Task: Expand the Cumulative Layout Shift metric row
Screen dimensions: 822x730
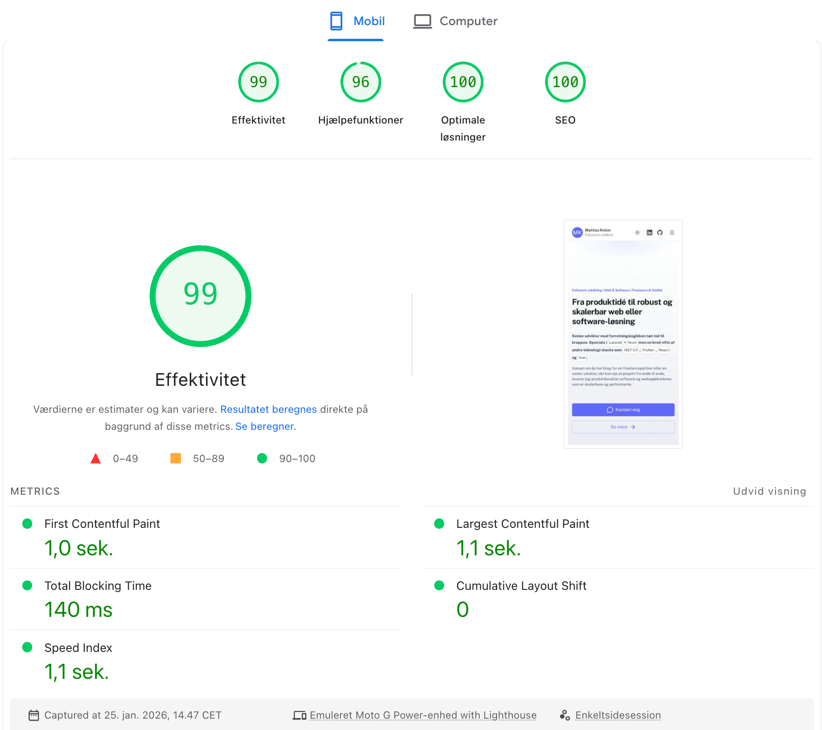Action: coord(521,586)
